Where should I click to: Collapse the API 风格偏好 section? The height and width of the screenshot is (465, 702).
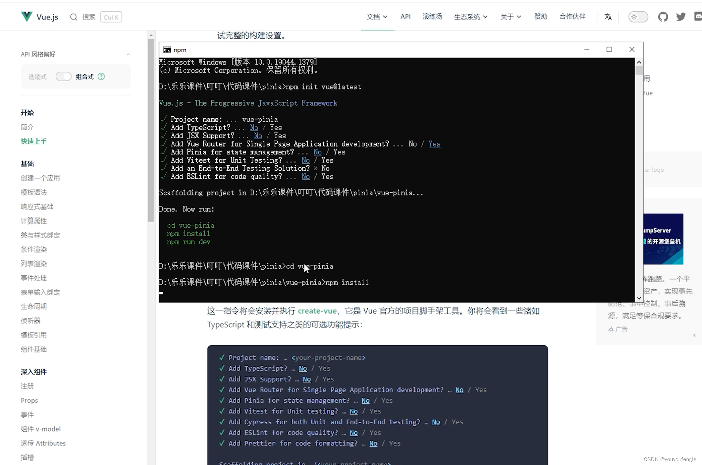(x=128, y=54)
